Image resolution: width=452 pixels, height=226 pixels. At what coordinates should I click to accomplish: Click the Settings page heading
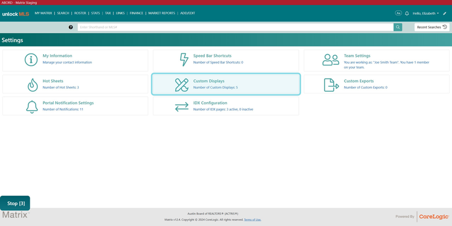click(x=12, y=40)
